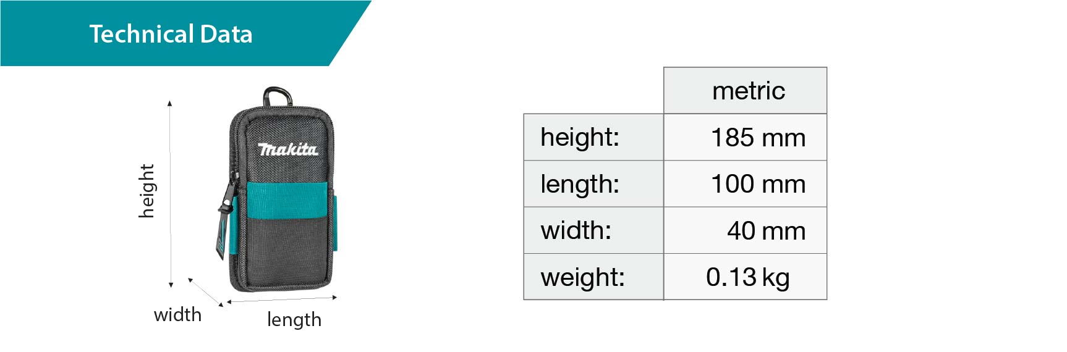This screenshot has width=1067, height=352.
Task: Click the 100 mm value cell
Action: (x=746, y=184)
